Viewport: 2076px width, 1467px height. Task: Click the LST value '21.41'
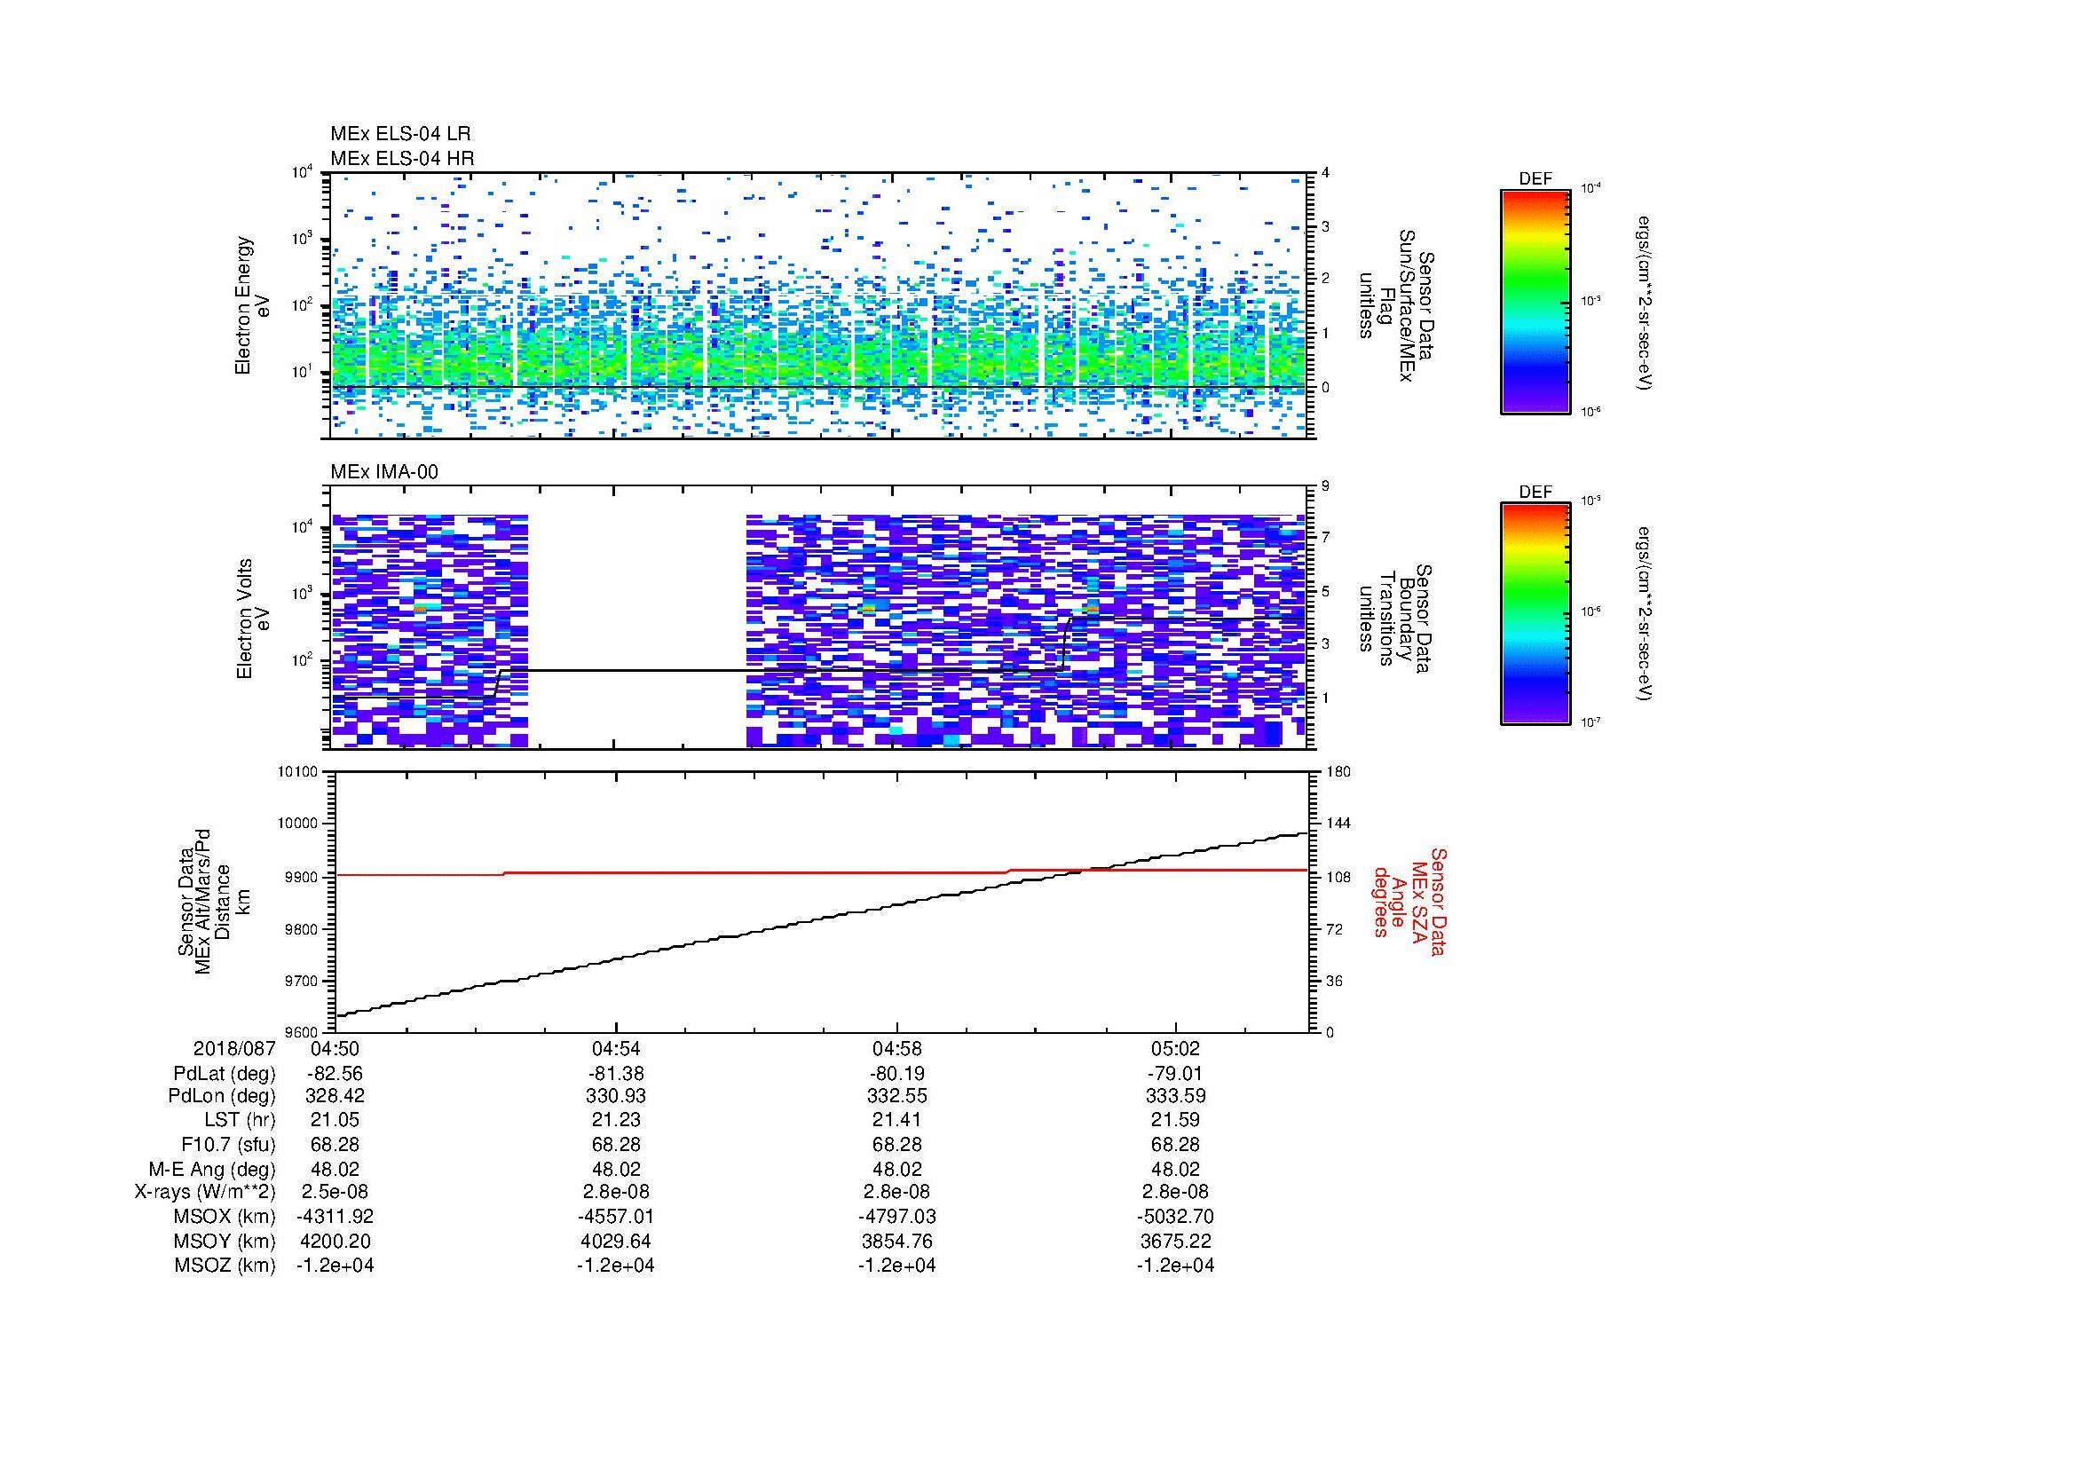coord(896,1120)
